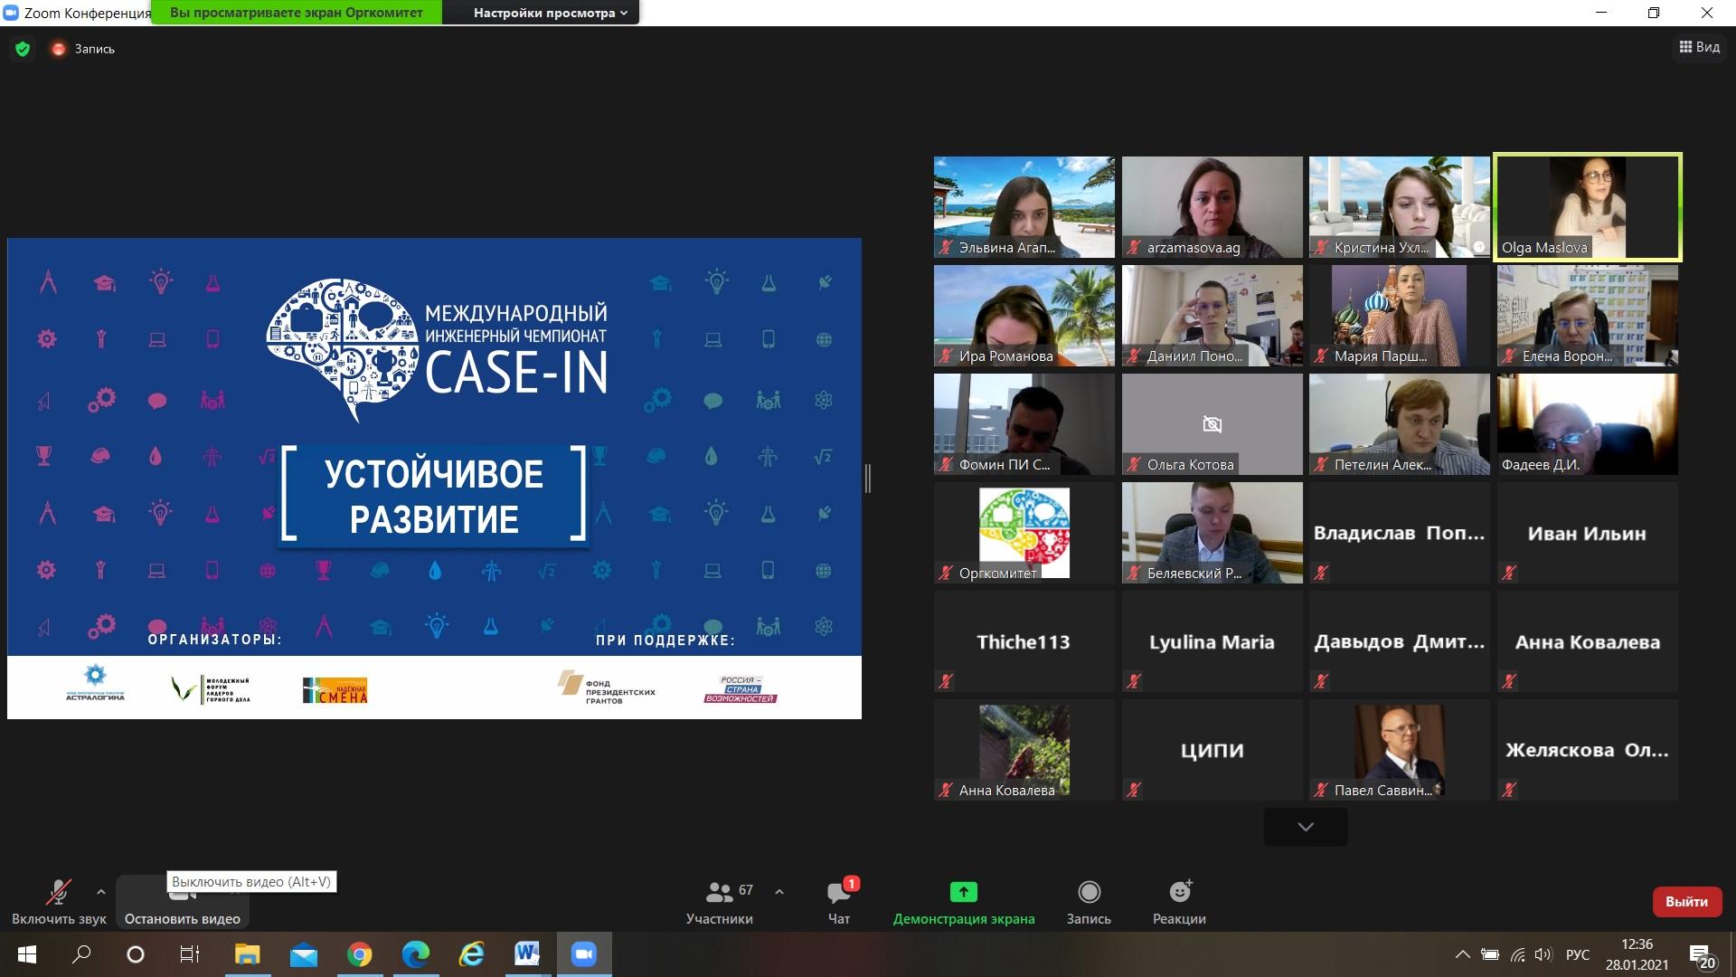Select Ира Романова video tile
This screenshot has width=1736, height=977.
[1024, 316]
